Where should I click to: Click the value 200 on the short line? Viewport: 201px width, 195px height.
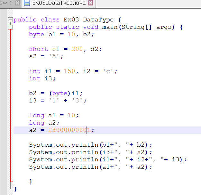pyautogui.click(x=77, y=49)
